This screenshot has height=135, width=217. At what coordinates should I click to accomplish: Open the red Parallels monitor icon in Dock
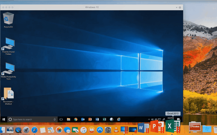click(195, 127)
